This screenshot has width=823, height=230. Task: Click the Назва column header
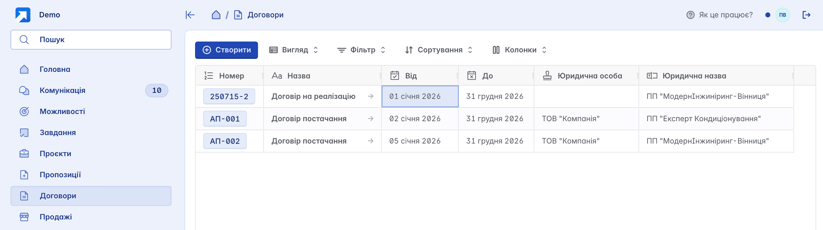coord(323,75)
